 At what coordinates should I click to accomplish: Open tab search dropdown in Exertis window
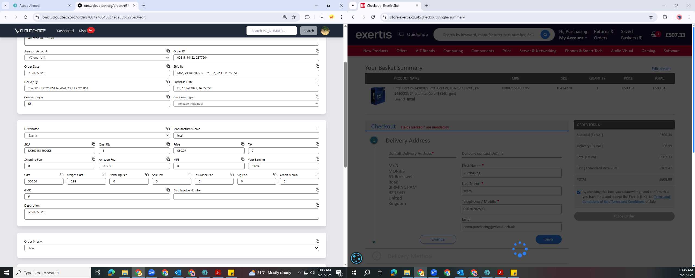(353, 5)
